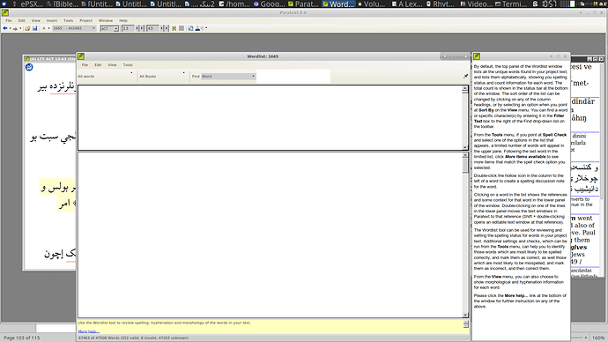Image resolution: width=608 pixels, height=342 pixels.
Task: Click the upper word pane scroll down arrow
Action: coord(465,147)
